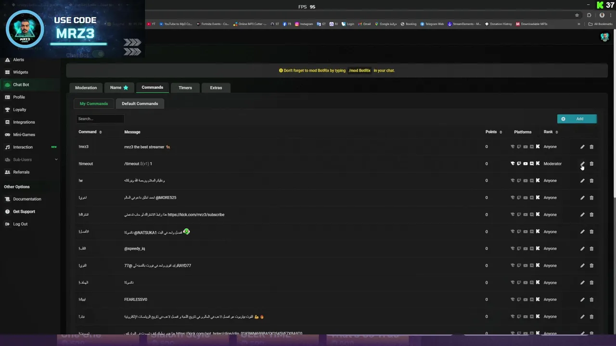The height and width of the screenshot is (346, 616).
Task: Open the Donation Histroy bookmark
Action: [499, 24]
